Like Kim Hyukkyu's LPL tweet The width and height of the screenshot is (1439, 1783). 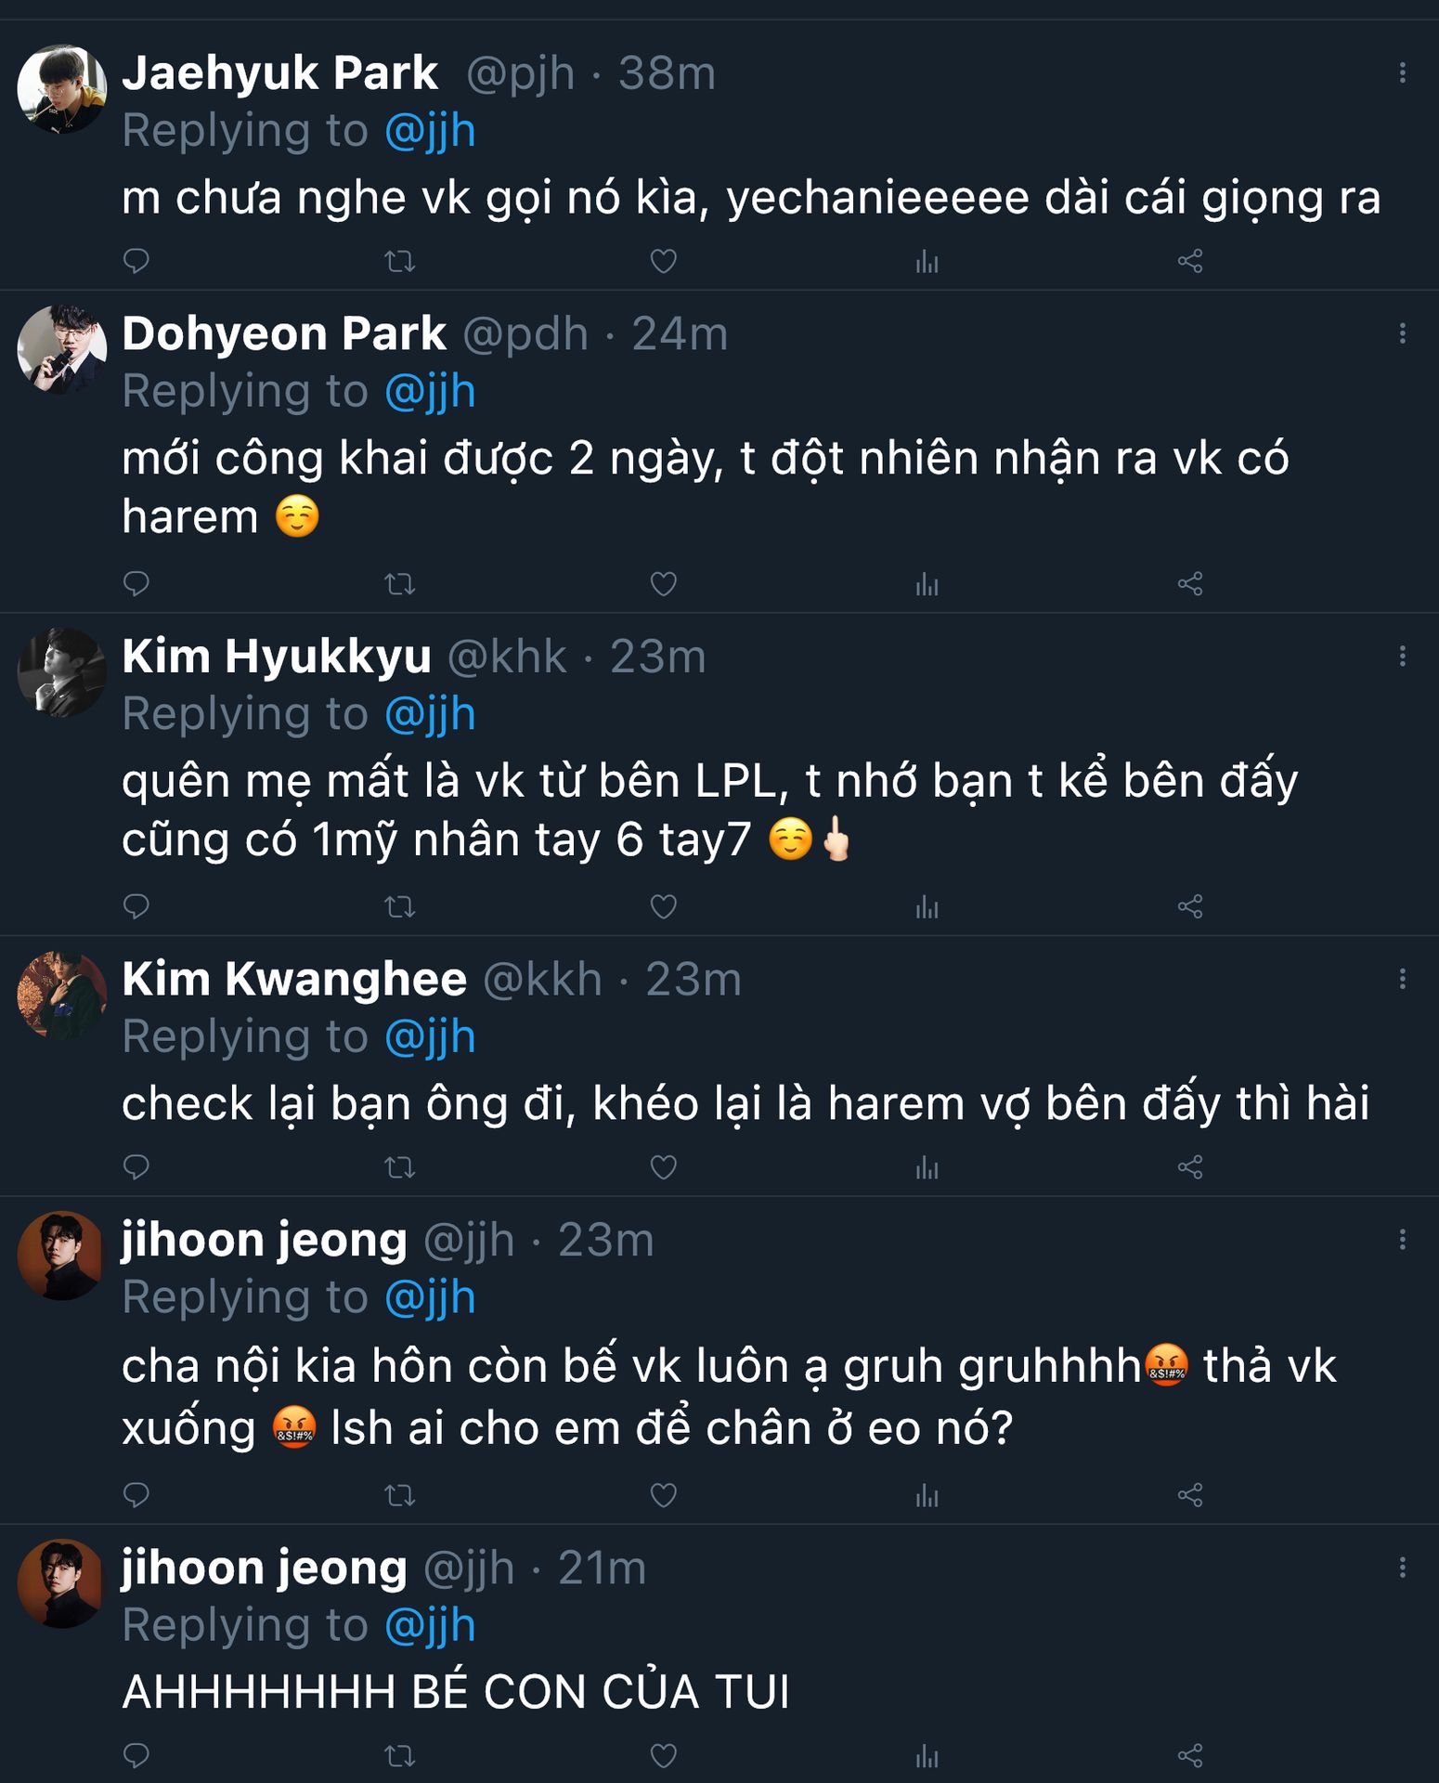coord(663,906)
